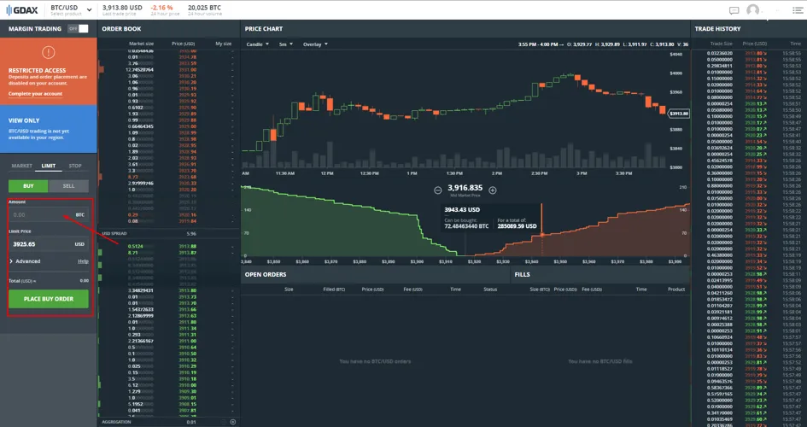
Task: Click the PLACE BUY ORDER button
Action: tap(49, 299)
